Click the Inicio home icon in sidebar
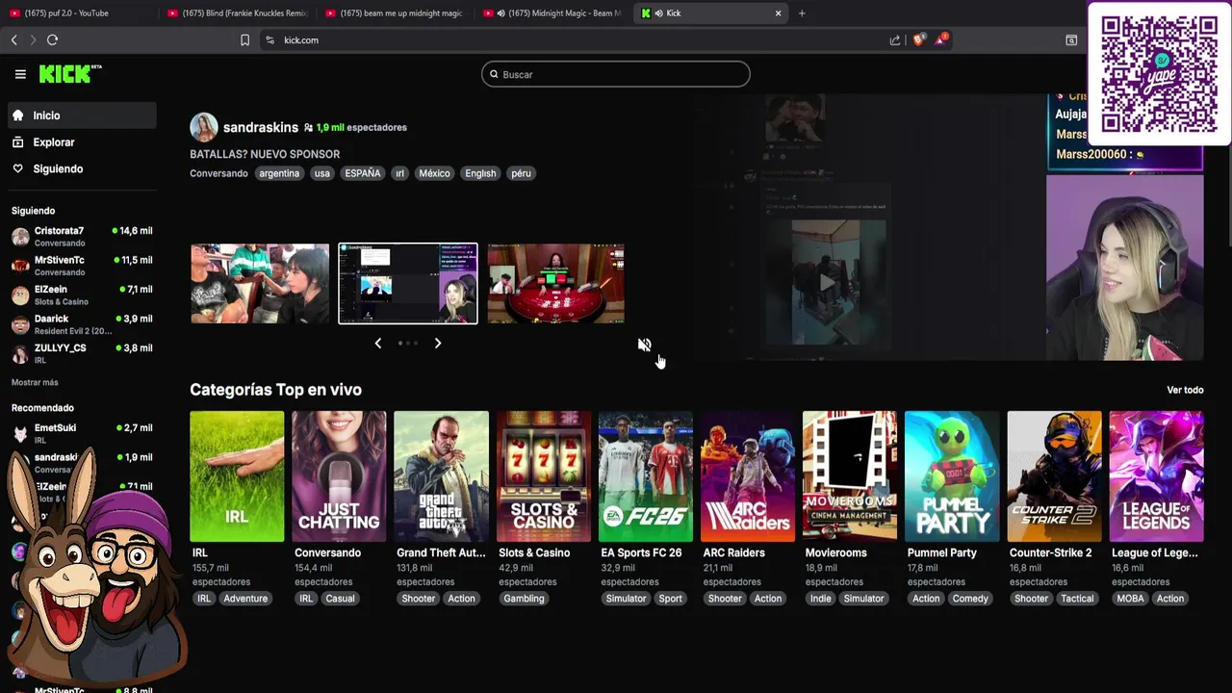Image resolution: width=1232 pixels, height=693 pixels. coord(17,115)
